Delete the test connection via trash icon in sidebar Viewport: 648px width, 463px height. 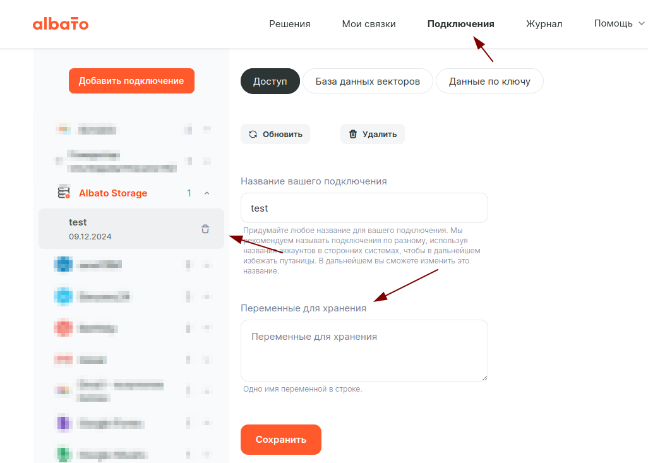pyautogui.click(x=205, y=229)
